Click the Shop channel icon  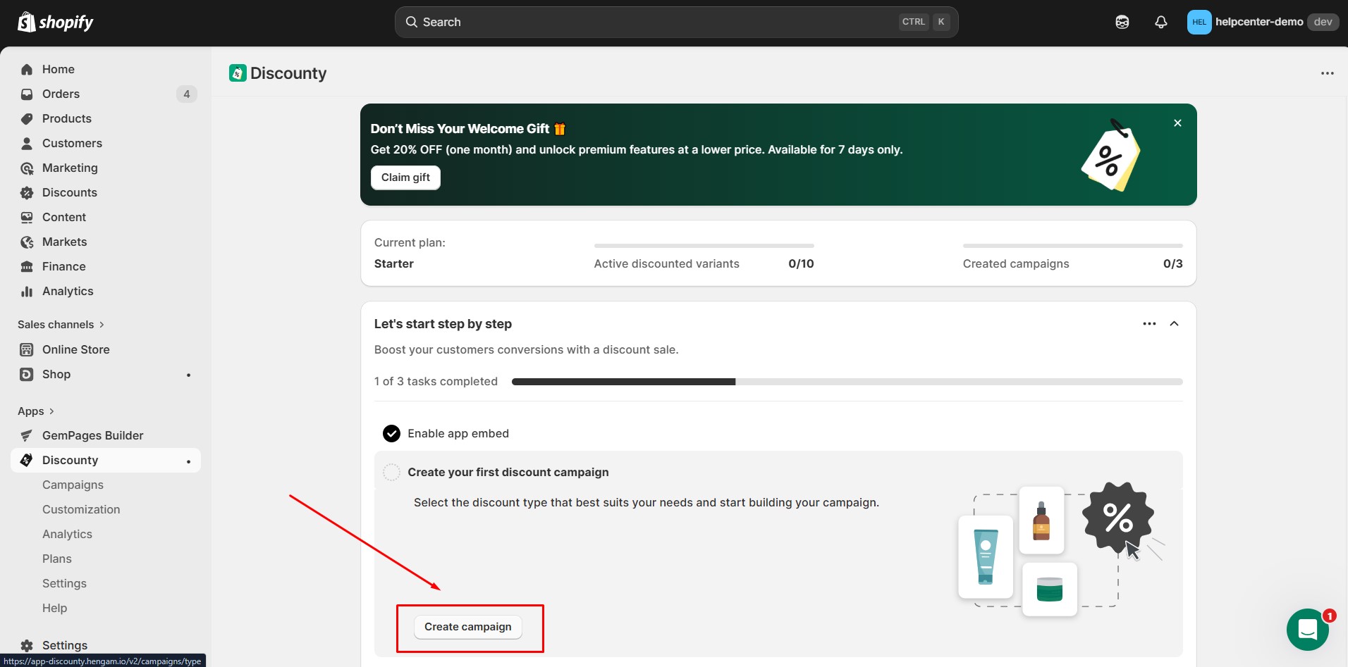(x=27, y=374)
